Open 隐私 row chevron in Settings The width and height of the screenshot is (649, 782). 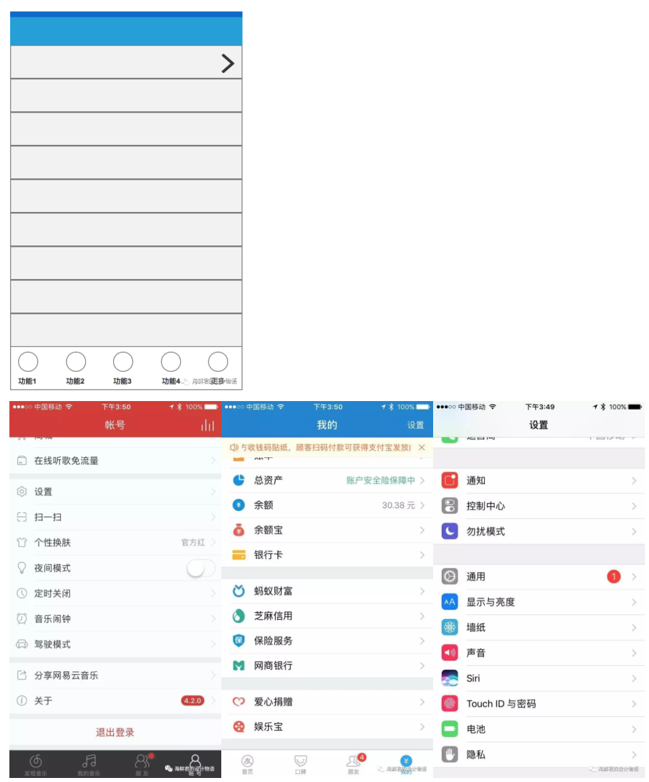[634, 755]
